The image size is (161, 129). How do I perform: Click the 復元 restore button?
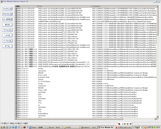[7, 25]
